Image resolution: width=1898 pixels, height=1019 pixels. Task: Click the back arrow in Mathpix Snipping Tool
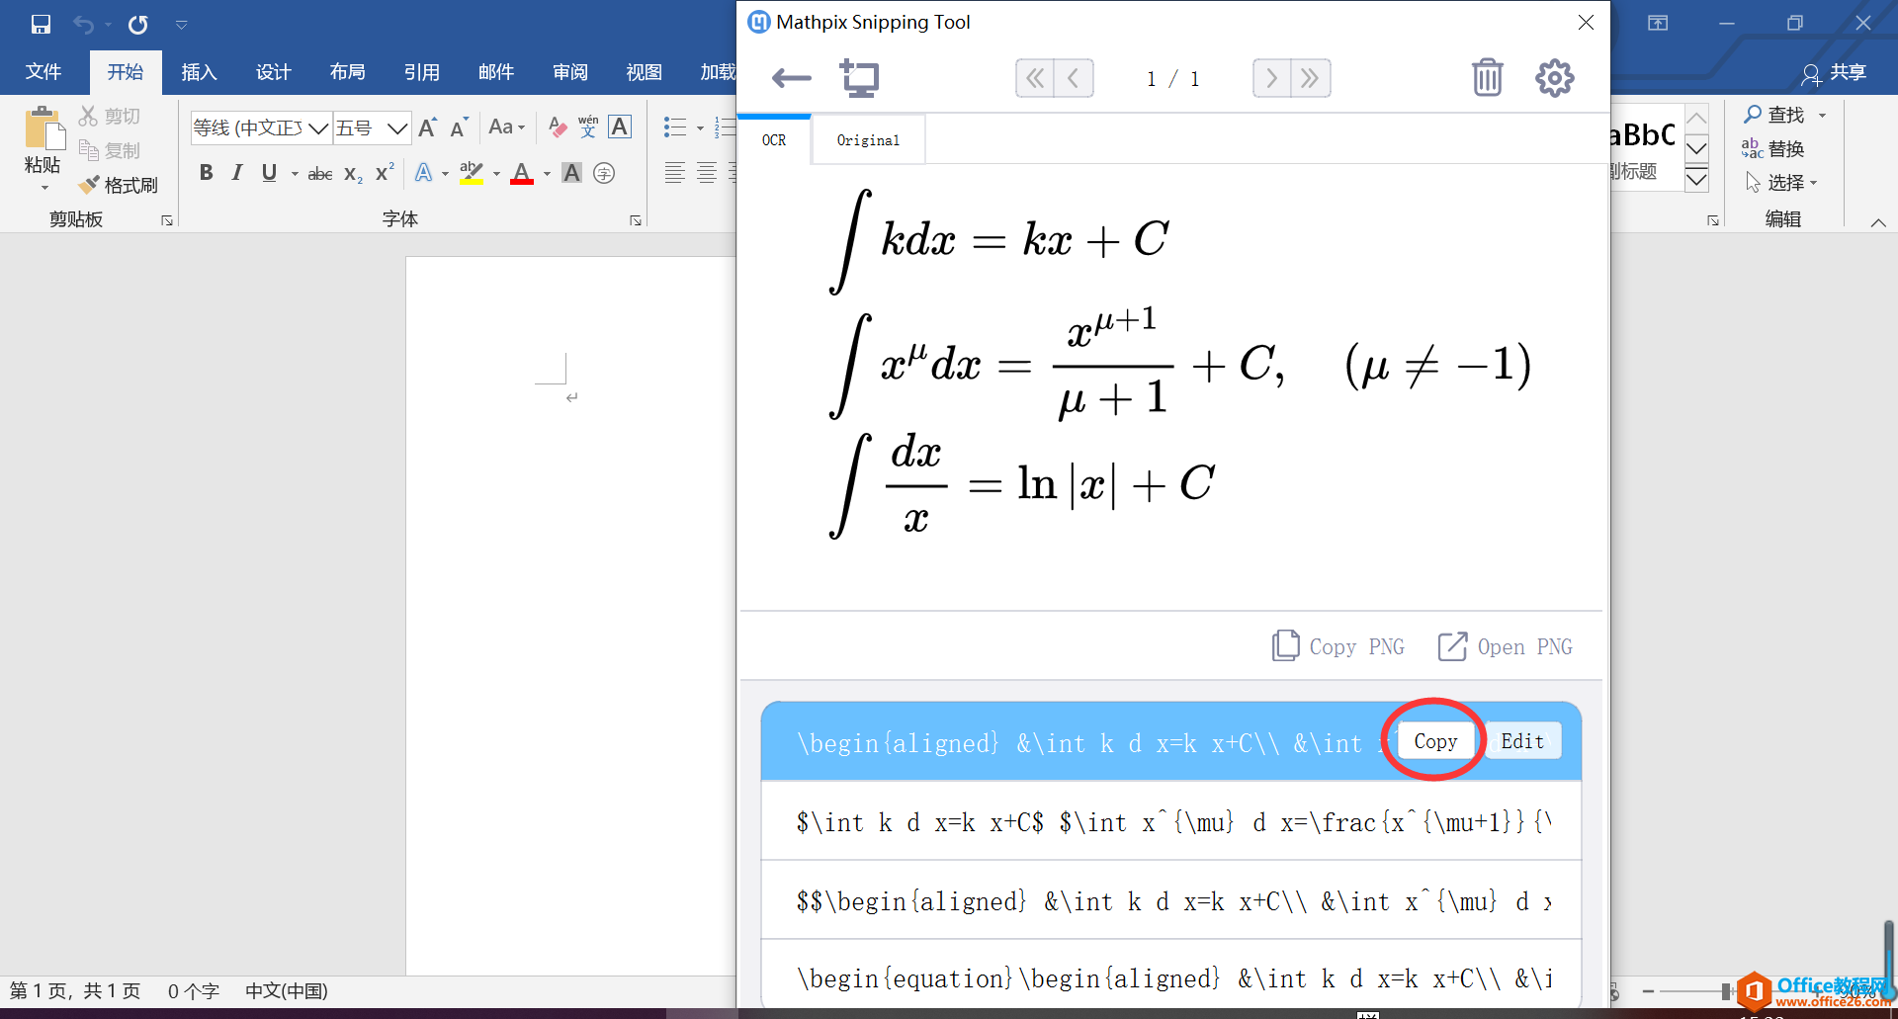tap(790, 78)
